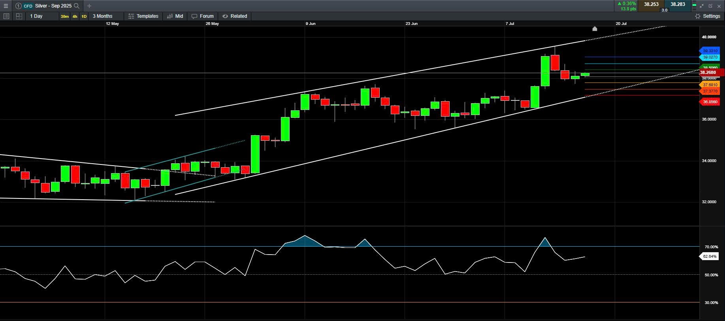Click the 26 May date label
This screenshot has width=725, height=321.
pyautogui.click(x=212, y=24)
